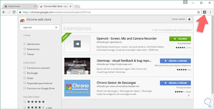Select four stars y más filter
This screenshot has width=214, height=109.
pyautogui.click(x=25, y=107)
